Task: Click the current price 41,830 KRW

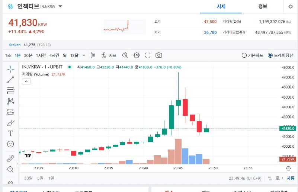Action: coord(28,23)
